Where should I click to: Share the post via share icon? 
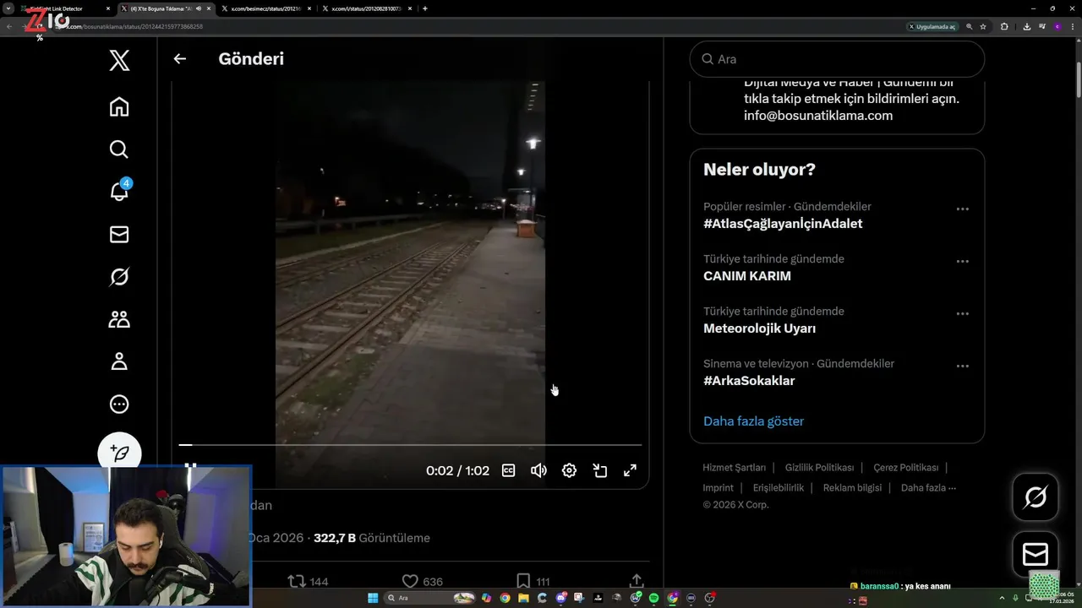637,581
